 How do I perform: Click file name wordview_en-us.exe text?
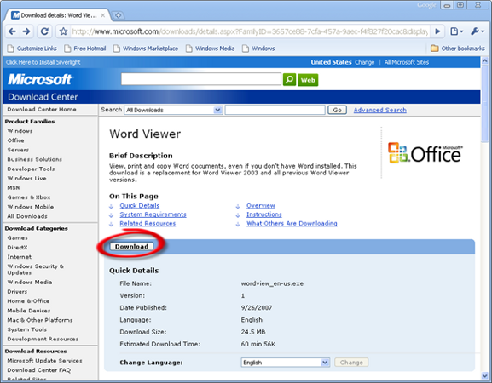(272, 283)
